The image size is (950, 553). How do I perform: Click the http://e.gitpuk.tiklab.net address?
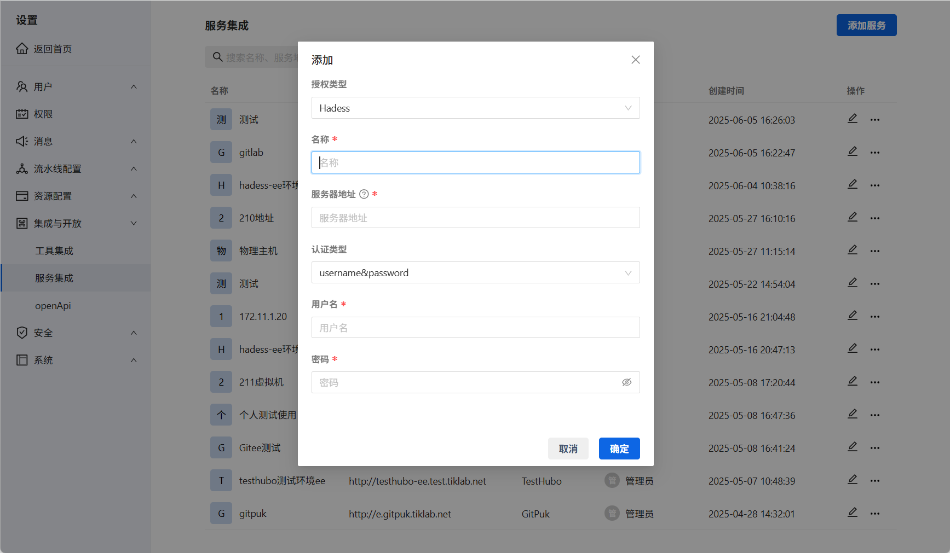point(400,514)
